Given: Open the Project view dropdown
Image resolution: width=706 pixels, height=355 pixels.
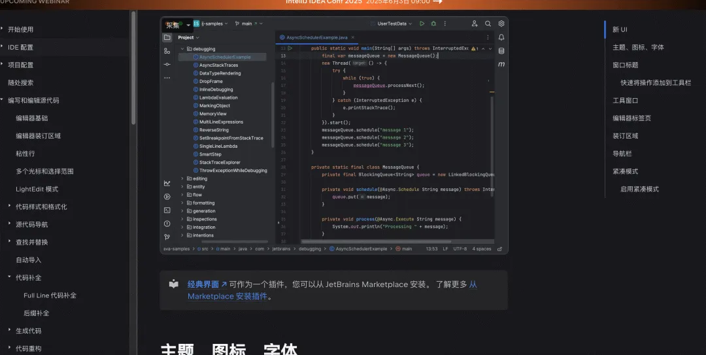Looking at the screenshot, I should tap(188, 37).
